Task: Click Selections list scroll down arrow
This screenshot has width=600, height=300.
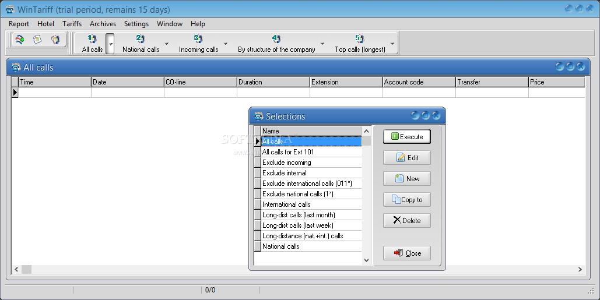Action: click(366, 260)
